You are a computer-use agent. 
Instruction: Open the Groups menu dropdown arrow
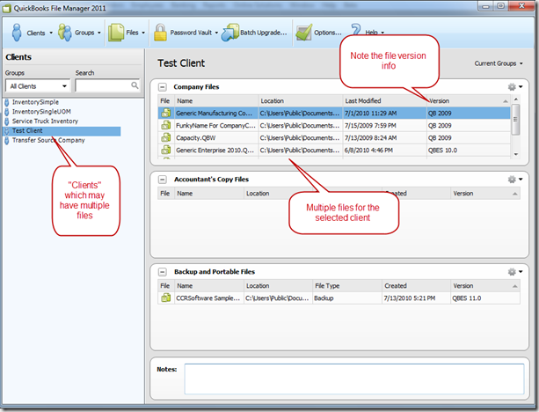[x=99, y=33]
